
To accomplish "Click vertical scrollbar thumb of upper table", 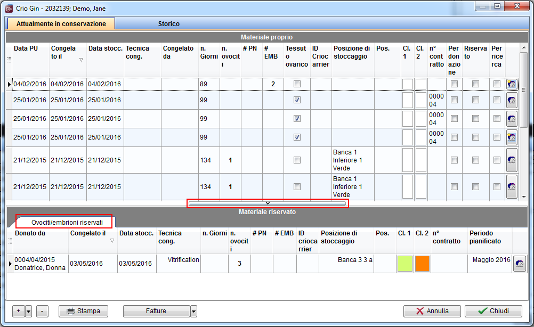I will tap(524, 90).
